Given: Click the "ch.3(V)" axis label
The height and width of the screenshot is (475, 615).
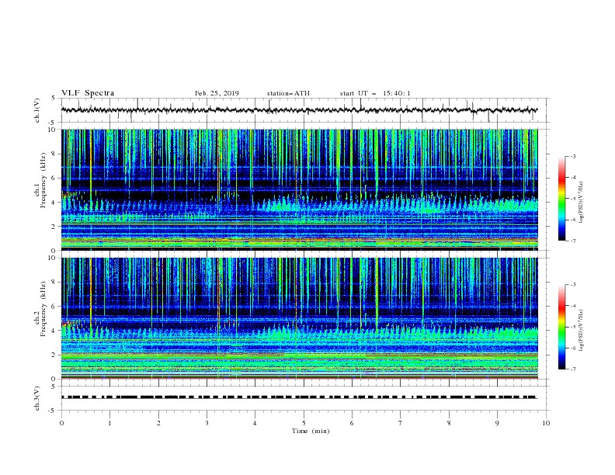Looking at the screenshot, I should point(37,398).
